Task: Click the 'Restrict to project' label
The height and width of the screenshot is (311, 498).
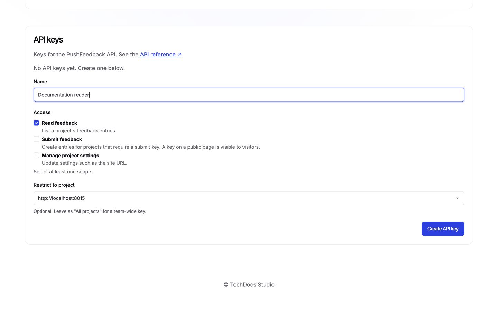Action: point(54,185)
